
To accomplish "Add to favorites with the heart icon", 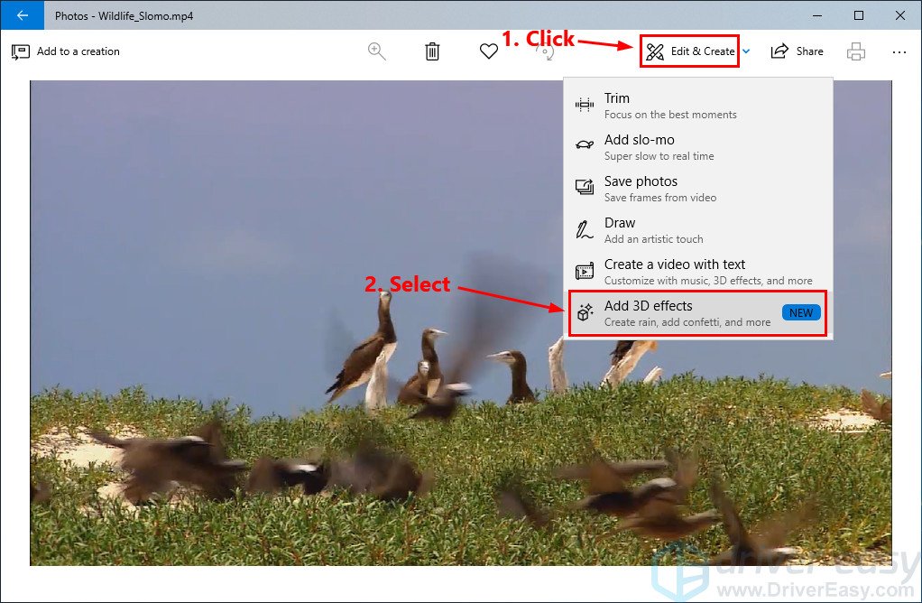I will pyautogui.click(x=489, y=51).
